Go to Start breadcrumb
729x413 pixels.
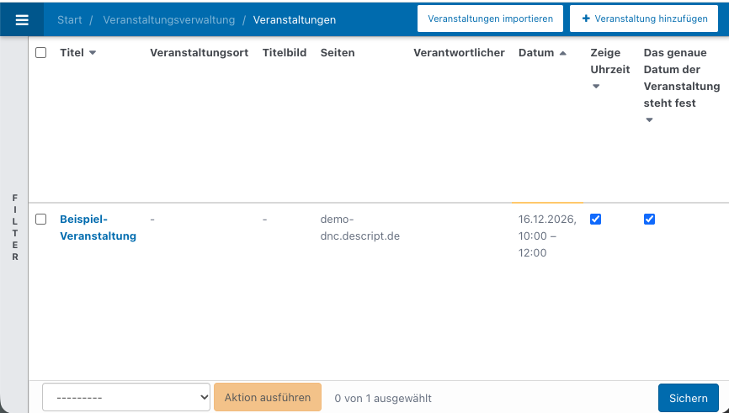click(x=70, y=20)
